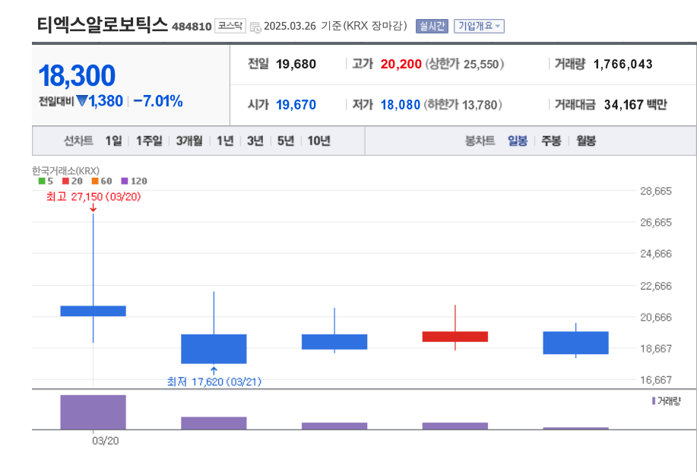Click the orange 60-day moving average legend

102,181
